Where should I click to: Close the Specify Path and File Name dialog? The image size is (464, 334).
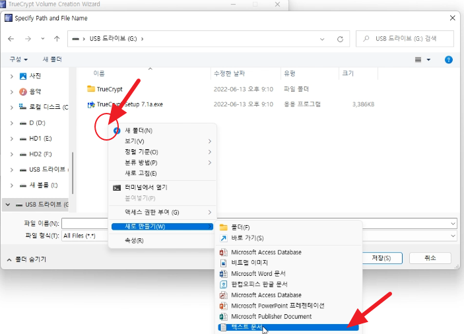tap(453, 18)
